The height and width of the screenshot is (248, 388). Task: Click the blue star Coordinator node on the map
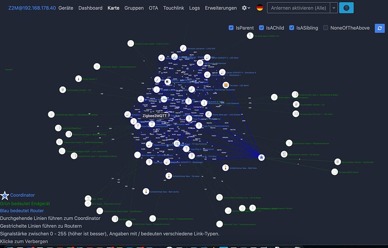click(261, 157)
